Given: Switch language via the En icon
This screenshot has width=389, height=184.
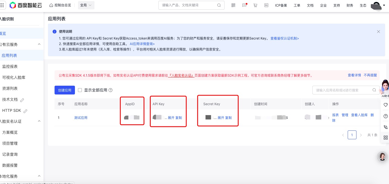Looking at the screenshot, I should click(266, 5).
